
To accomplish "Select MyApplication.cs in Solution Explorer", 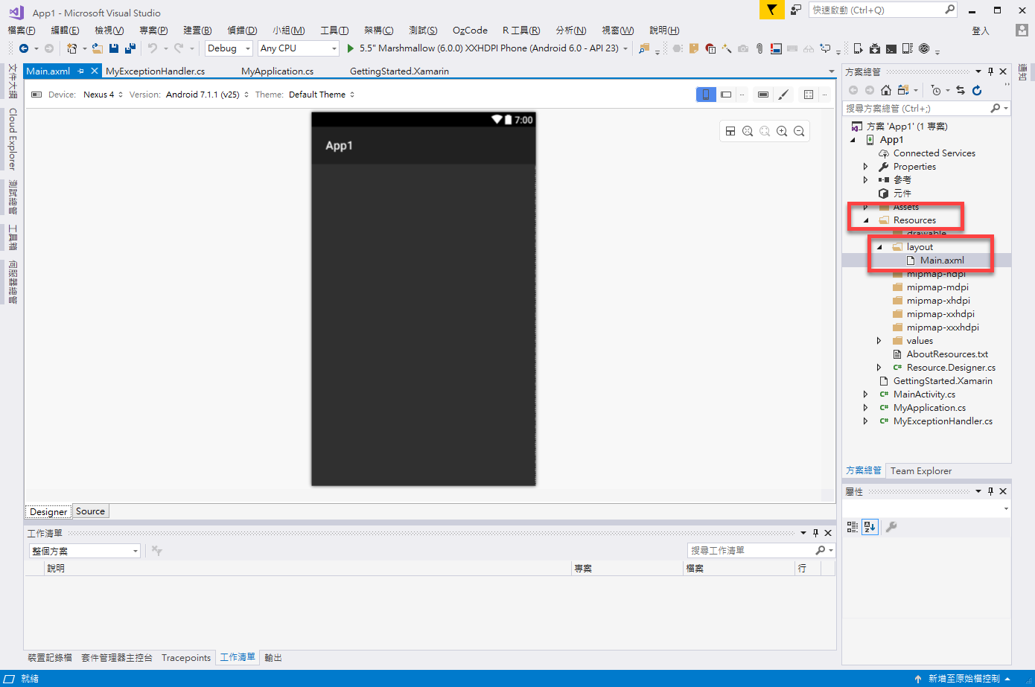I will coord(929,408).
